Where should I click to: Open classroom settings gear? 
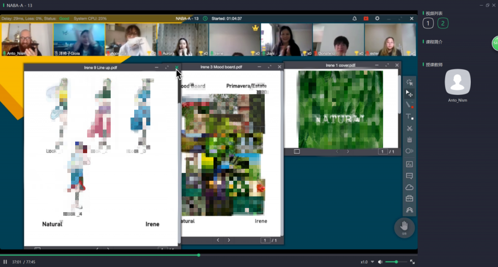(x=377, y=18)
